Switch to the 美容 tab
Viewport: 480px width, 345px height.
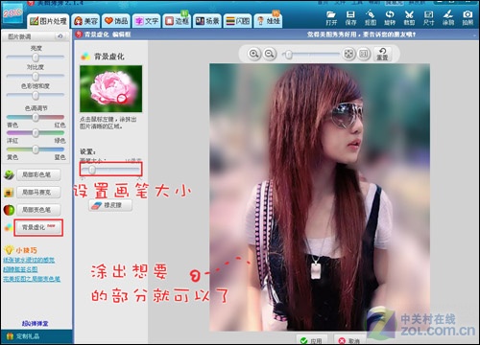pos(85,21)
